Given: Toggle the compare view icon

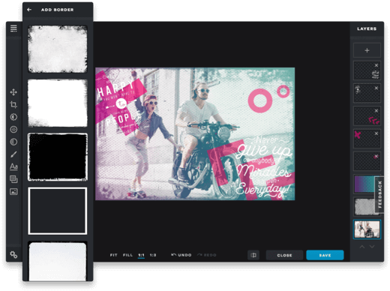Looking at the screenshot, I should point(253,255).
